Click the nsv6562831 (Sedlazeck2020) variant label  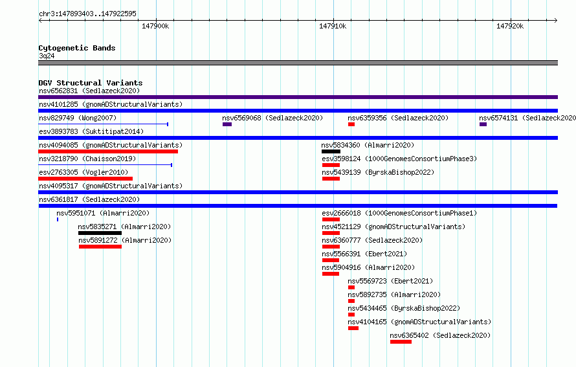pos(89,91)
